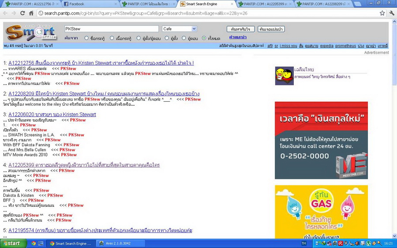The image size is (397, 248).
Task: Click the ME by TMB advertisement banner
Action: (321, 141)
